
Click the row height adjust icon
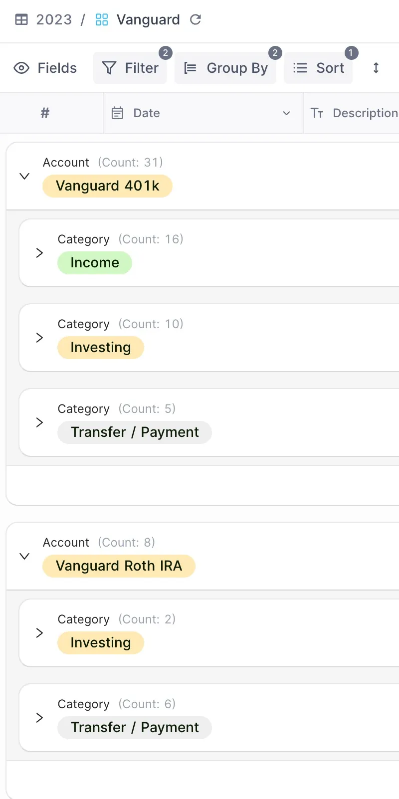(376, 68)
